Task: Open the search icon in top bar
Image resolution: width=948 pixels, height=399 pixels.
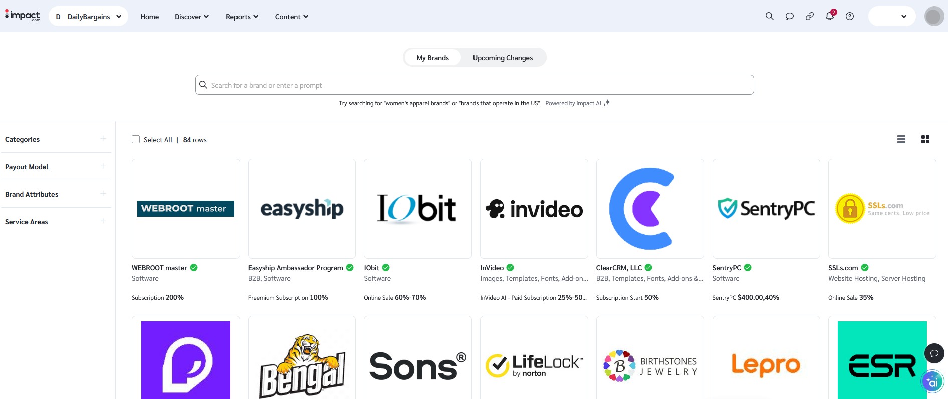Action: click(x=770, y=16)
